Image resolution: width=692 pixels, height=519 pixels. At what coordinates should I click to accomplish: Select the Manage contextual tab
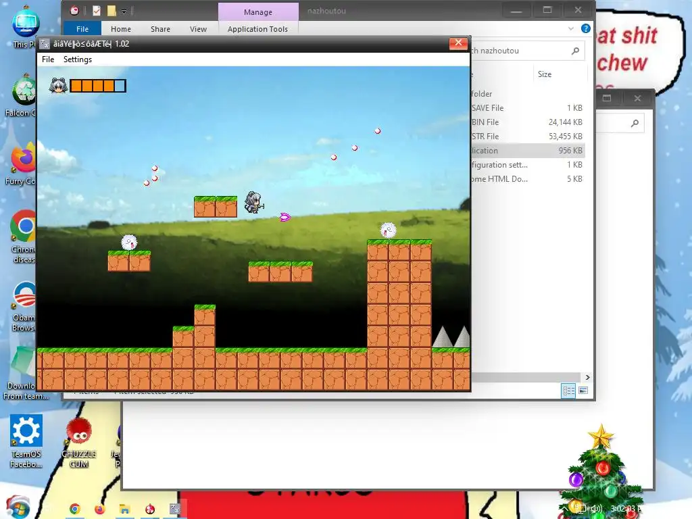pos(258,12)
